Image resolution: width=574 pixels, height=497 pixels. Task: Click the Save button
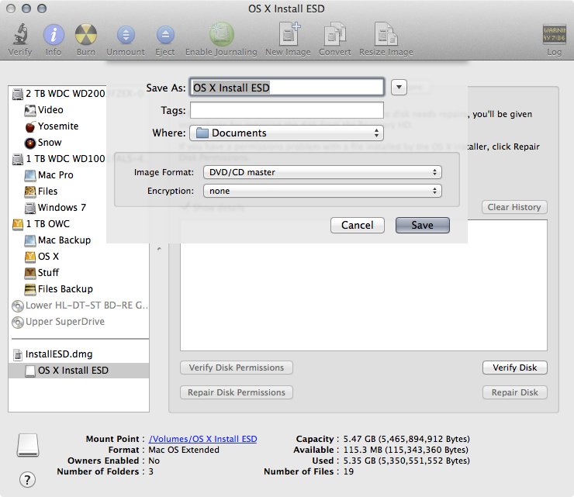click(423, 225)
